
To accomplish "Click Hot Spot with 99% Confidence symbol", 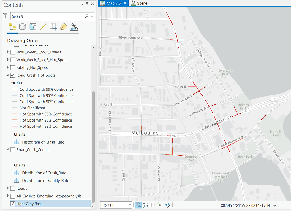I will coord(15,126).
